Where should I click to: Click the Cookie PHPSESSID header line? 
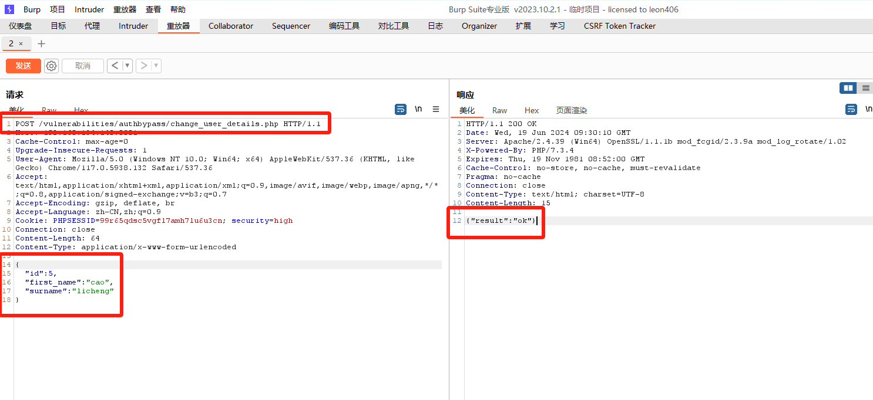point(154,221)
